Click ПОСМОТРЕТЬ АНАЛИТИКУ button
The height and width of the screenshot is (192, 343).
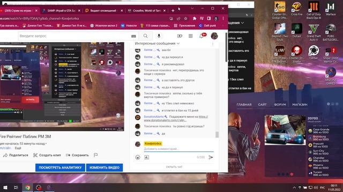[x=60, y=167]
